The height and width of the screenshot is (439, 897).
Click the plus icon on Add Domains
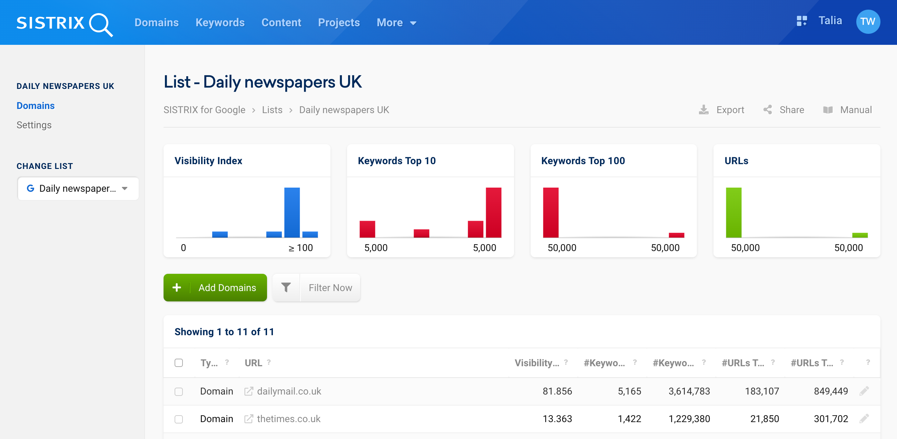point(177,288)
